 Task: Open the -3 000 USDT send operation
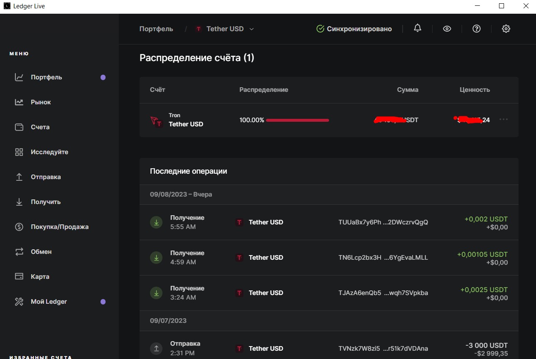[x=329, y=345]
